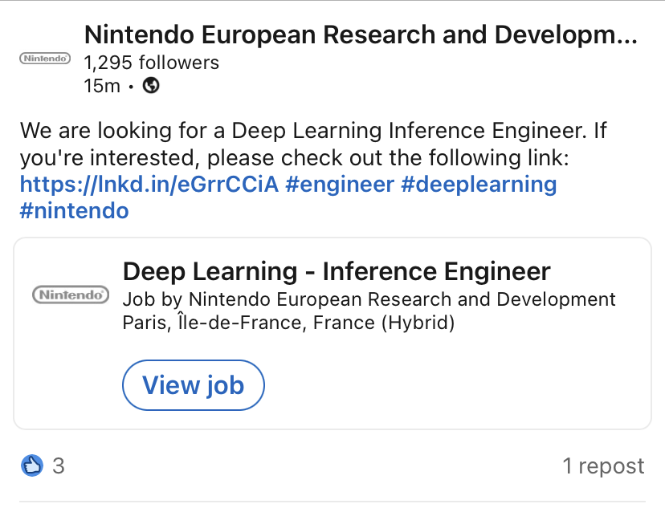Click the #deeplearning hashtag
The image size is (665, 508).
coord(479,184)
